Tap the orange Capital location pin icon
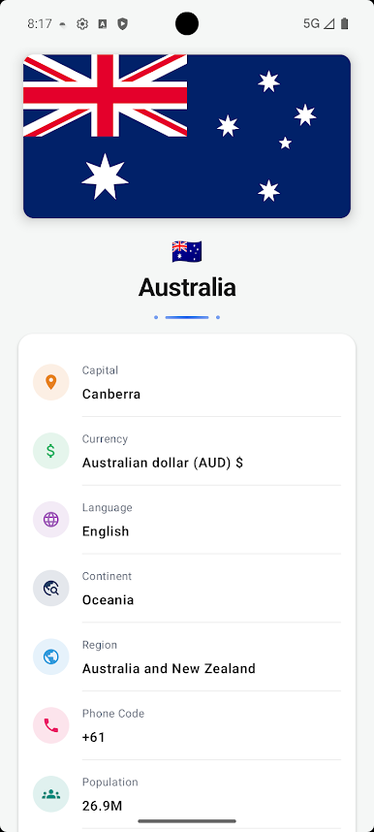Viewport: 374px width, 832px height. point(51,382)
